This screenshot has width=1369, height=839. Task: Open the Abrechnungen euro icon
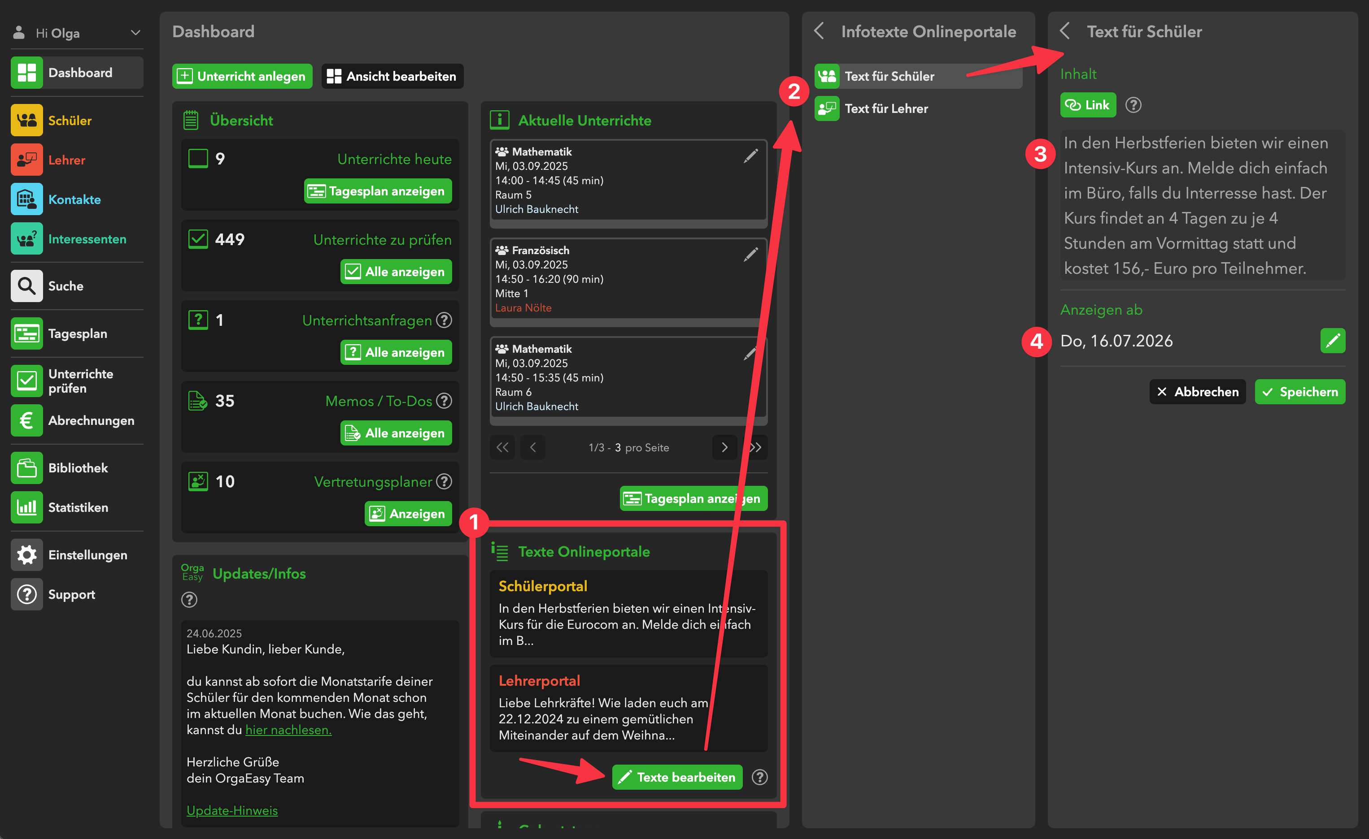pyautogui.click(x=26, y=420)
